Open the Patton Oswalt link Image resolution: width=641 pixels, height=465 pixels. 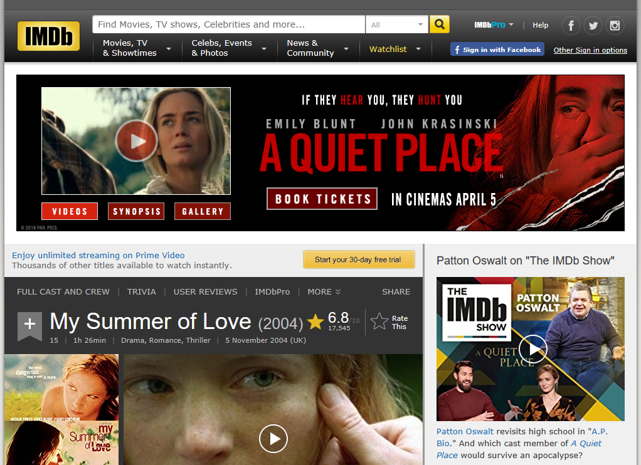tap(465, 432)
